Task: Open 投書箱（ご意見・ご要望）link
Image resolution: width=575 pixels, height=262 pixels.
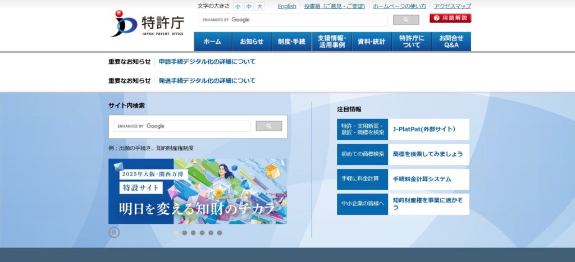Action: (x=335, y=6)
